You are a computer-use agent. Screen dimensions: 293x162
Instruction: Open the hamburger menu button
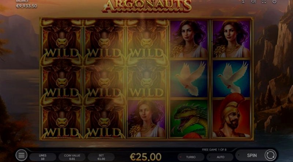(21, 155)
